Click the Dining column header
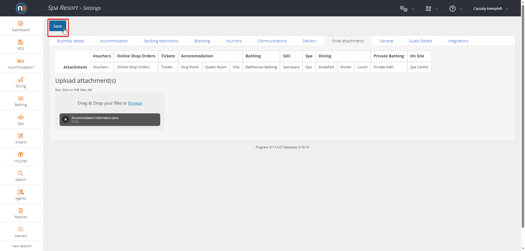 pyautogui.click(x=343, y=56)
